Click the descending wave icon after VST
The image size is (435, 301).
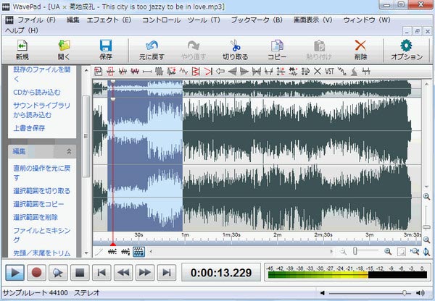341,72
